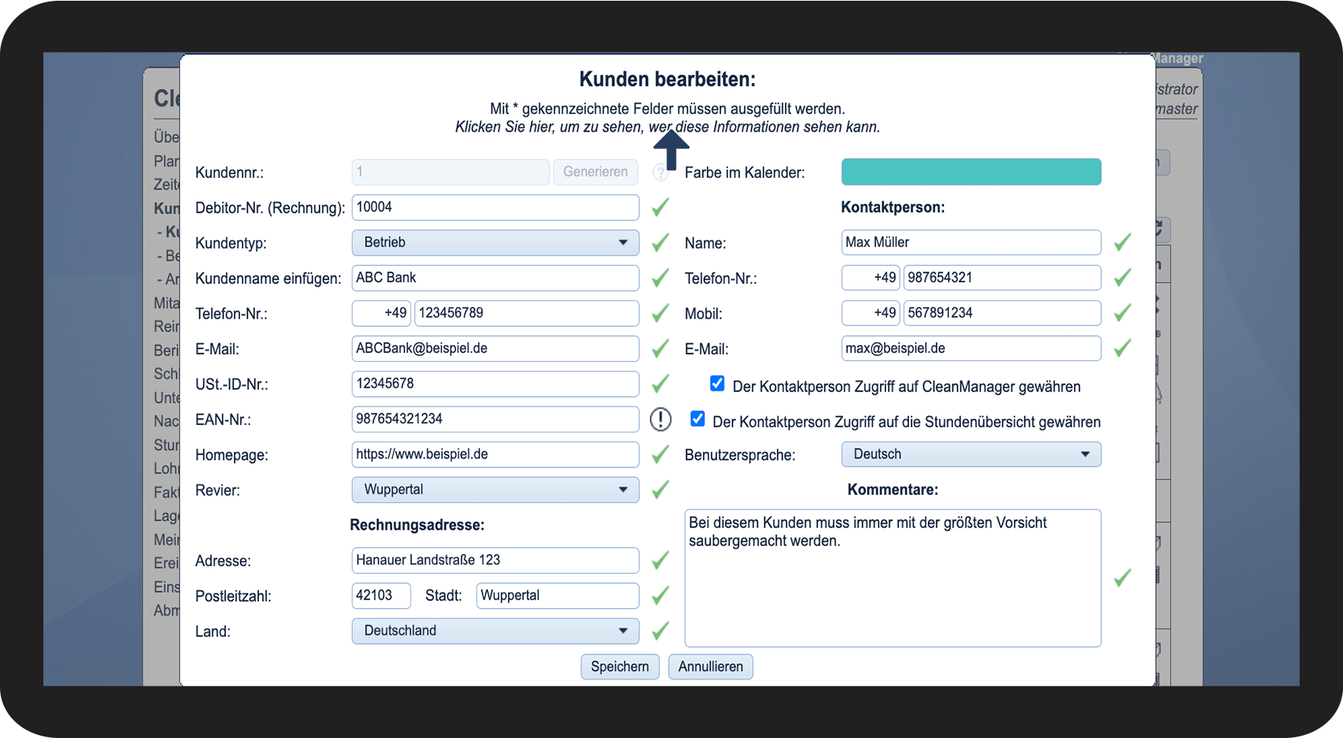Open the Benutzersprache dropdown showing Deutsch

[x=971, y=455]
